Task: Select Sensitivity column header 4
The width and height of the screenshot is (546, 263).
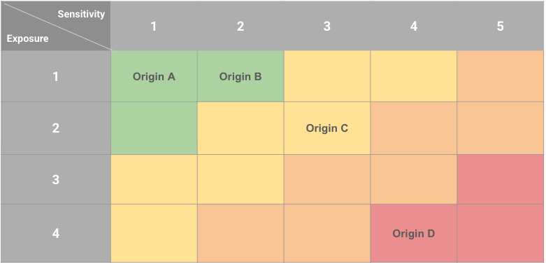Action: pyautogui.click(x=414, y=26)
